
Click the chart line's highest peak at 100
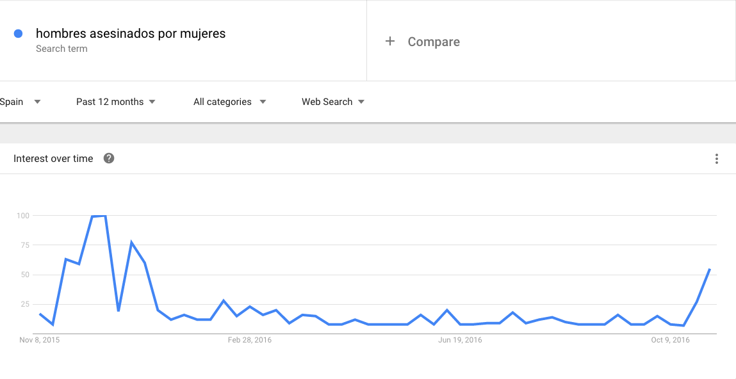pyautogui.click(x=99, y=216)
